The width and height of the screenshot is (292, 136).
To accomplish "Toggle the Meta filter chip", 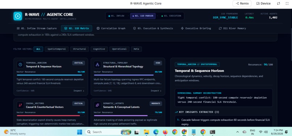I will (x=136, y=49).
